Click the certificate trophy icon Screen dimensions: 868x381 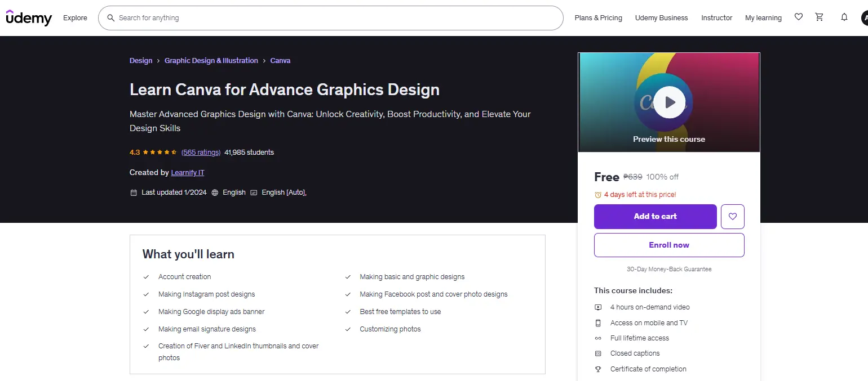(598, 369)
